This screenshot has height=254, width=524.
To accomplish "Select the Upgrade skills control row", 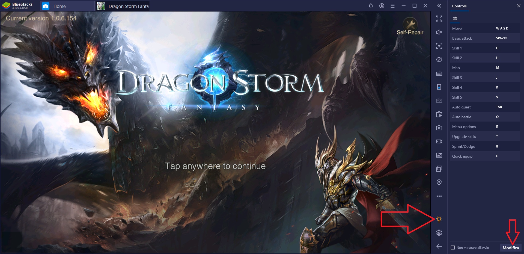I will (x=485, y=137).
